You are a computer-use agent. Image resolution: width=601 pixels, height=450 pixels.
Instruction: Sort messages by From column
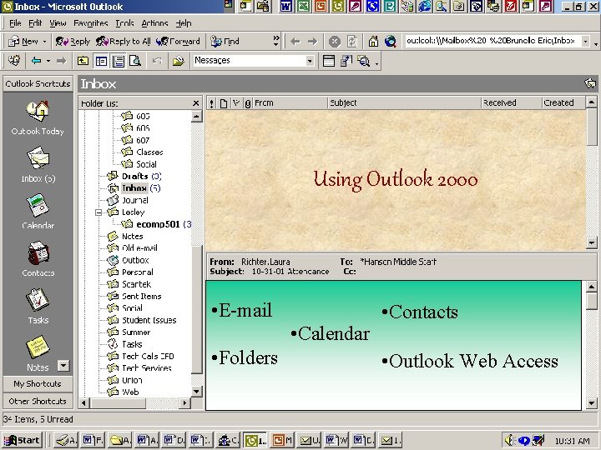coord(290,103)
